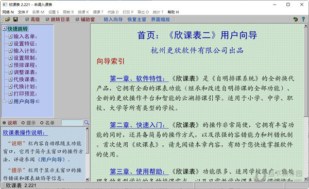Open file using the folder icon
Viewport: 309px width, 189px height.
(x=8, y=19)
